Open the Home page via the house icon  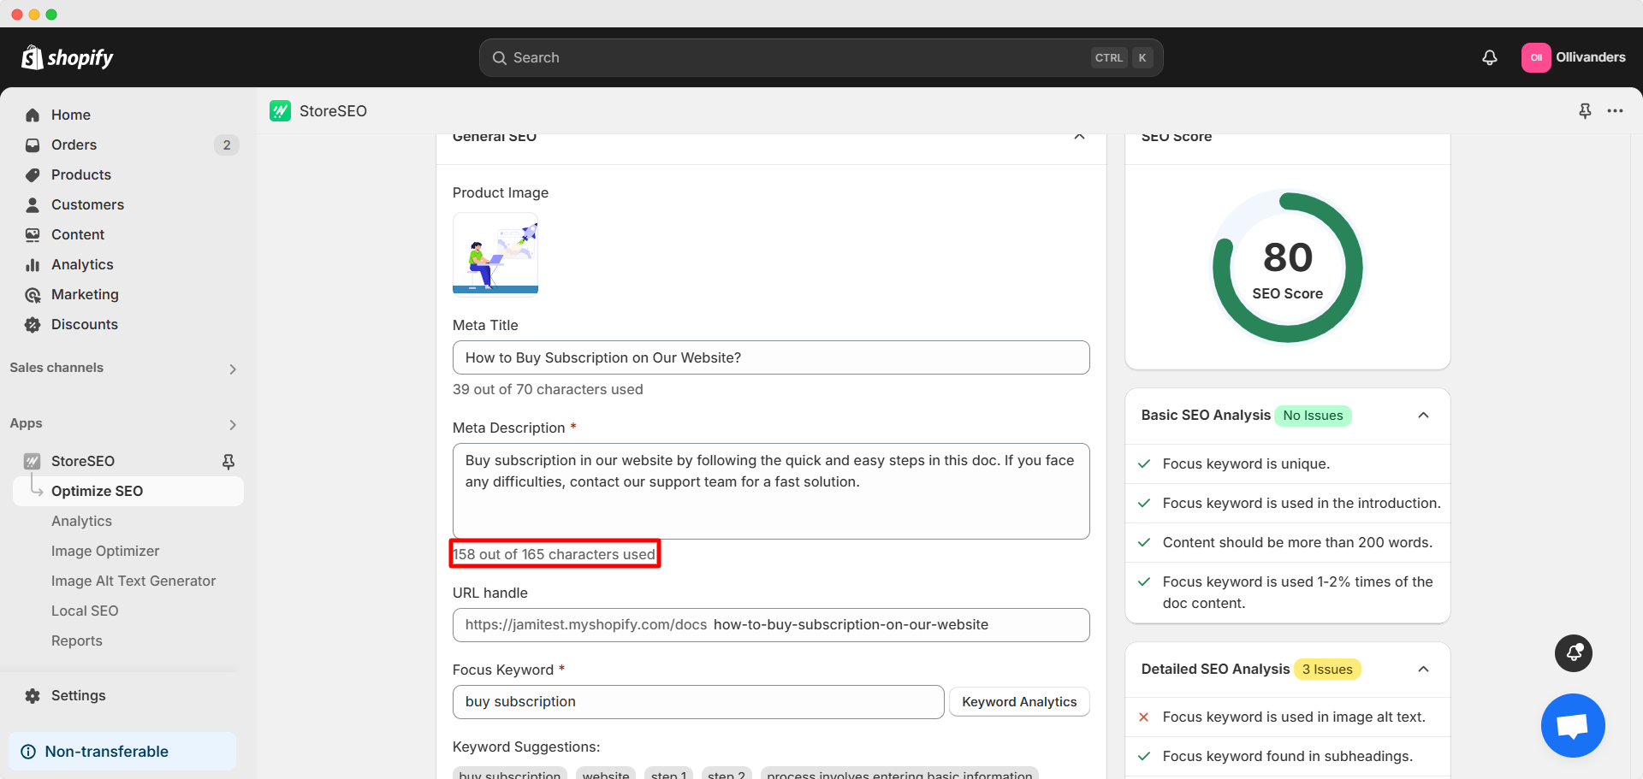pyautogui.click(x=32, y=115)
